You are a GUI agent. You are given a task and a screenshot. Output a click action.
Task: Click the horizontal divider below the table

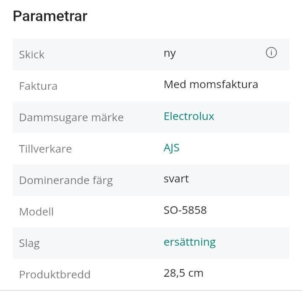151,290
